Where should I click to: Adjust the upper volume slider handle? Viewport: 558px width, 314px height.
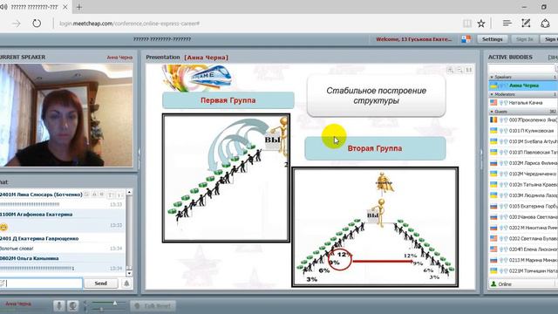pos(115,303)
